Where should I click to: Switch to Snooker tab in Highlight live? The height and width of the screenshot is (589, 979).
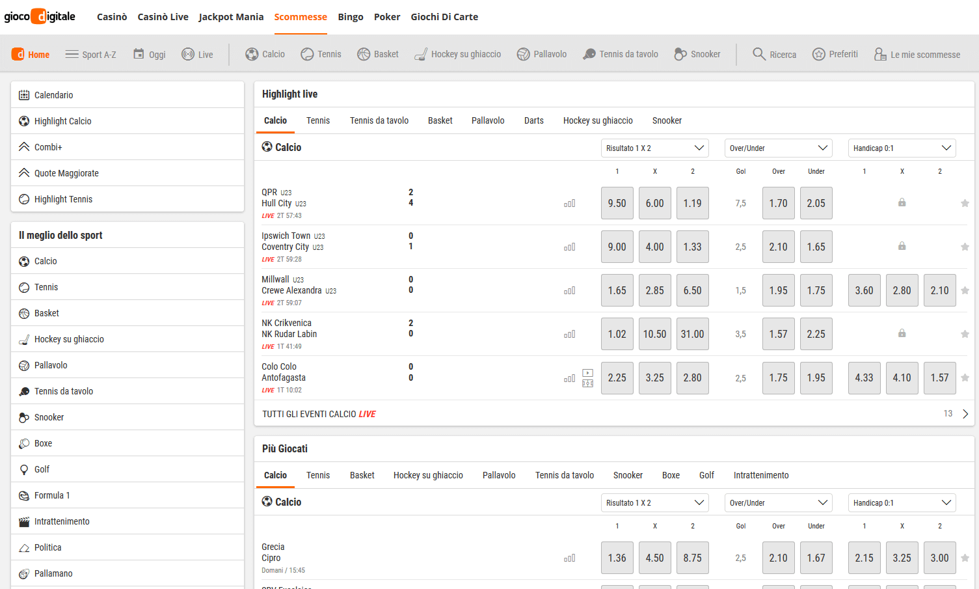coord(667,120)
